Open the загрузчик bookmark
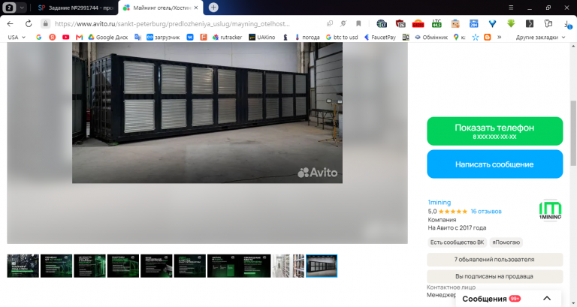Screen dimensions: 577x307 (163, 37)
